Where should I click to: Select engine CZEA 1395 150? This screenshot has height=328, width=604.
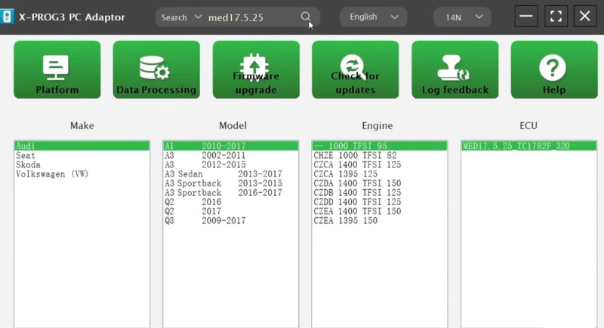(x=380, y=220)
